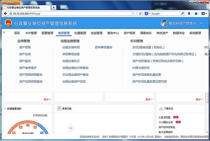Viewport: 210px width, 141px height.
Task: Open a new tab with the plus button
Action: click(54, 7)
